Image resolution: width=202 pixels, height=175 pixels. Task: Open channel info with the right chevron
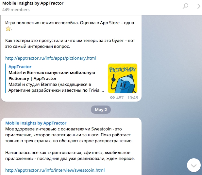[199, 6]
